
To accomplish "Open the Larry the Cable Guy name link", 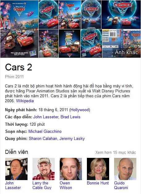I will (42, 185).
